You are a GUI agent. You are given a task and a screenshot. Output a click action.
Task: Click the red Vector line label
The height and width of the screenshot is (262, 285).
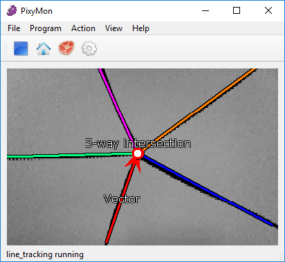tap(122, 199)
